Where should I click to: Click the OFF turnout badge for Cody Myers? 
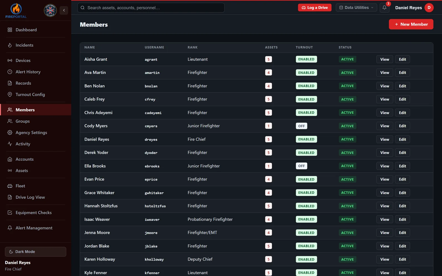(301, 126)
